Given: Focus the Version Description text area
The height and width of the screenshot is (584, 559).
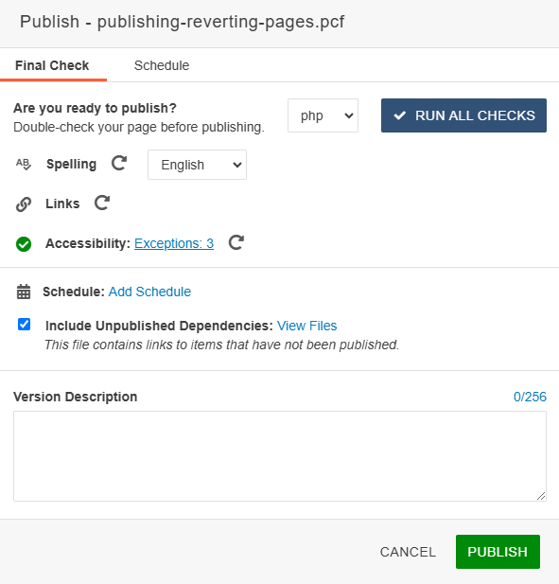Looking at the screenshot, I should tap(280, 456).
